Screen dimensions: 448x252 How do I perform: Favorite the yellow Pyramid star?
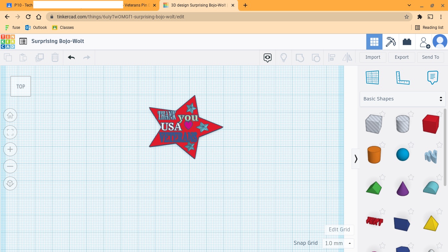(x=439, y=212)
